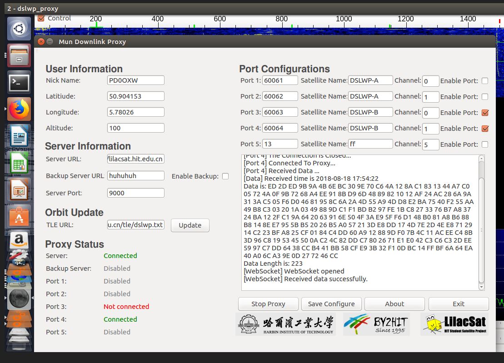This screenshot has height=363, width=504.
Task: Click Port 3 Satellite Name DSLWP-B field
Action: pyautogui.click(x=370, y=112)
